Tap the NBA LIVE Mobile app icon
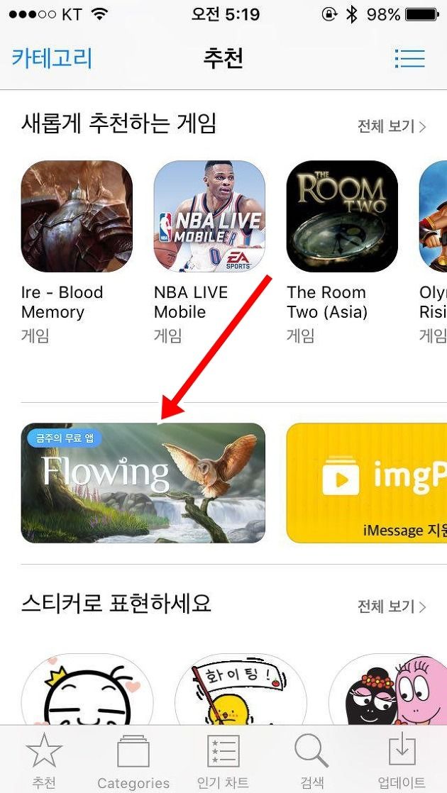The width and height of the screenshot is (447, 793). tap(209, 216)
